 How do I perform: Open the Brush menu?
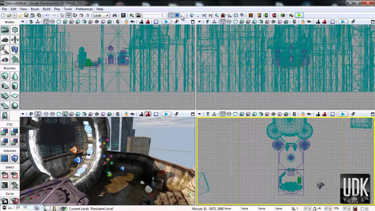coord(35,9)
